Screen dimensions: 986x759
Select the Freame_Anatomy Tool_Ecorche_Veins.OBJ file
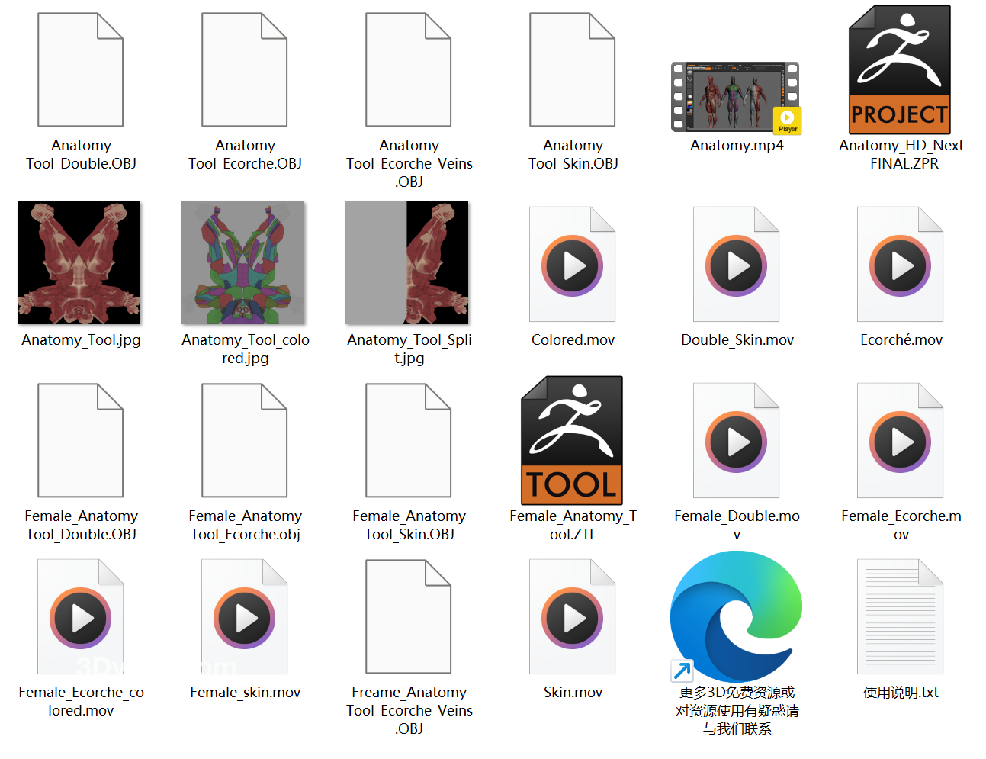click(x=408, y=616)
